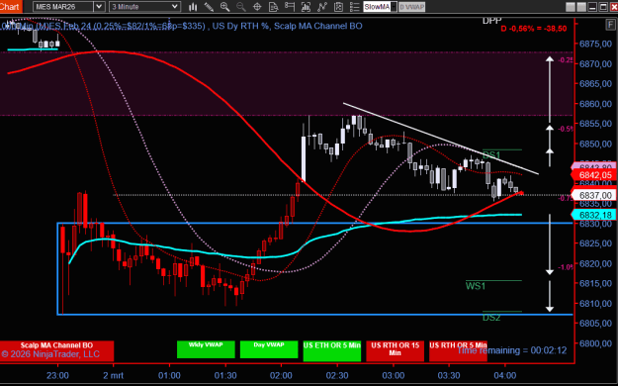Image resolution: width=618 pixels, height=386 pixels.
Task: Click the -1.0% level label
Action: point(566,267)
